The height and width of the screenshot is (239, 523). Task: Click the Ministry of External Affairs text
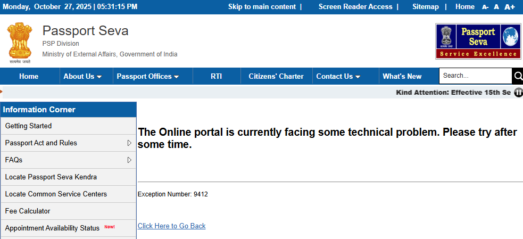[110, 54]
